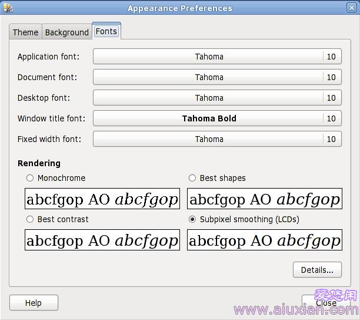Screen dimensions: 360x320
Task: Choose Best contrast rendering
Action: (30, 219)
